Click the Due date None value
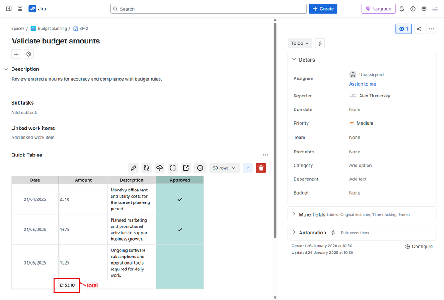Image resolution: width=444 pixels, height=300 pixels. click(355, 109)
